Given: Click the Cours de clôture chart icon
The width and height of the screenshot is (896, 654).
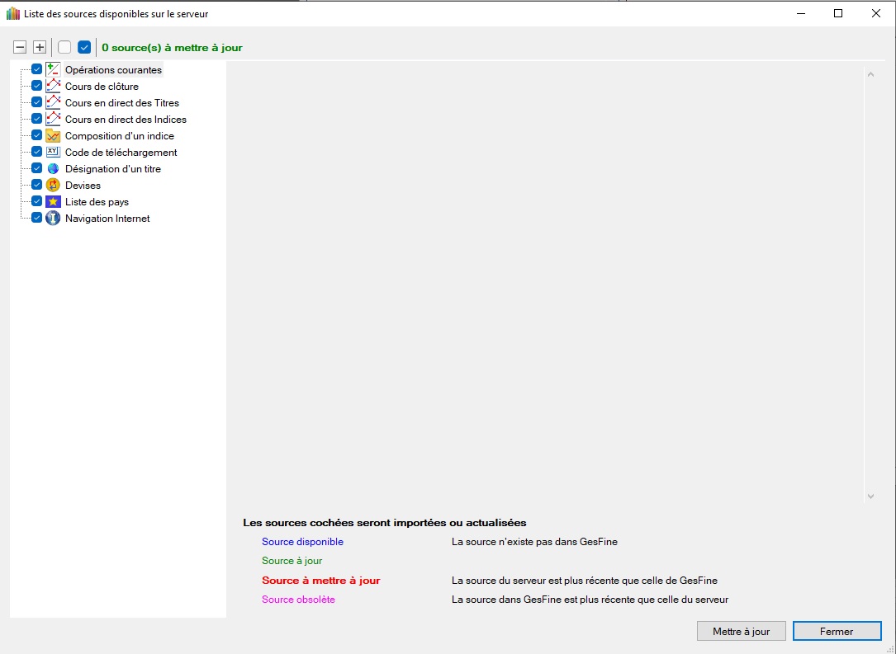Looking at the screenshot, I should click(53, 87).
